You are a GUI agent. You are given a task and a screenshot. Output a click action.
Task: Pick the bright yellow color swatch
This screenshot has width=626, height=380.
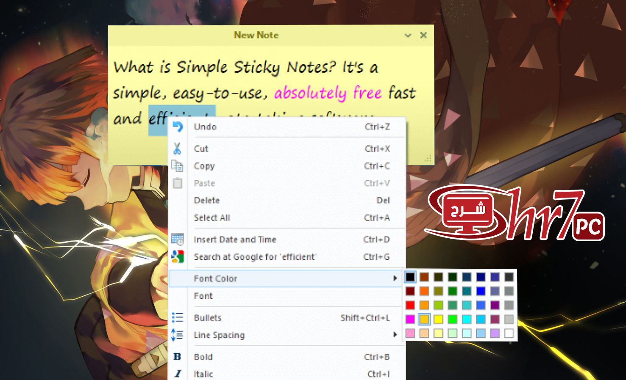(438, 319)
